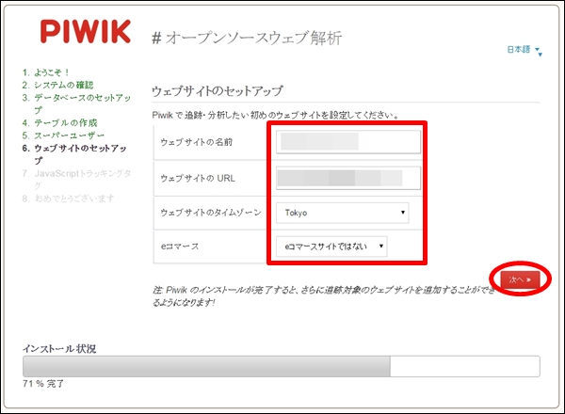565x414 pixels.
Task: Click the PIWIK logo
Action: click(85, 32)
